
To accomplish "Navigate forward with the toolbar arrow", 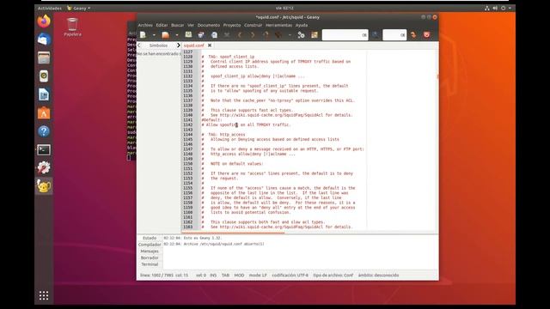I will (x=253, y=34).
